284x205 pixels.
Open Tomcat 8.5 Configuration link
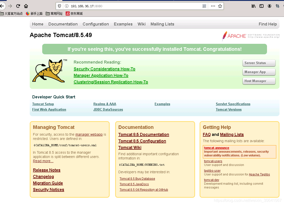click(x=142, y=141)
